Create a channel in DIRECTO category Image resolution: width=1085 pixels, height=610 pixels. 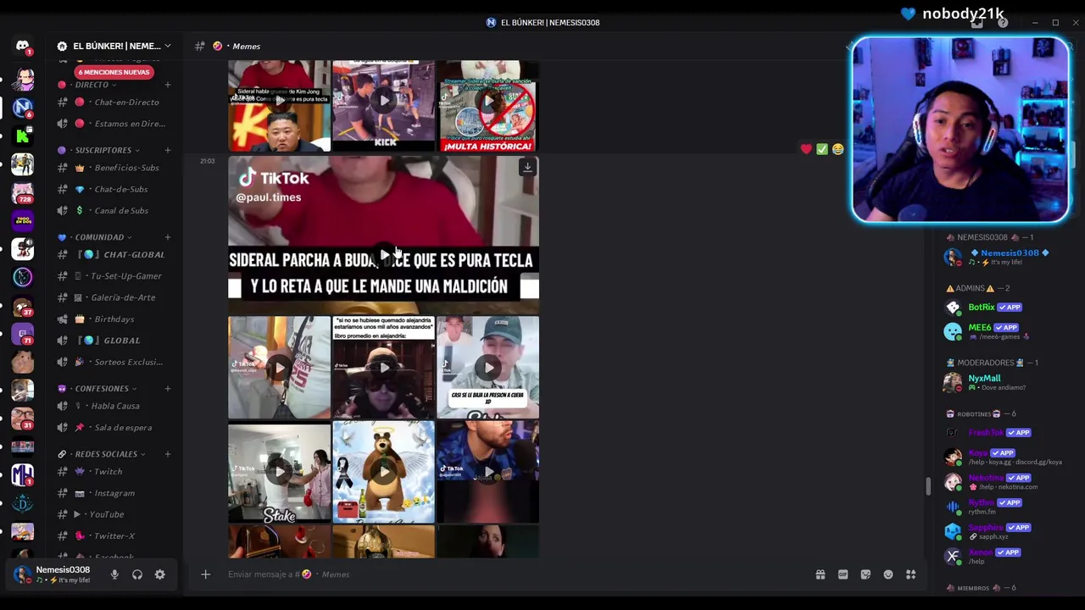(x=168, y=85)
